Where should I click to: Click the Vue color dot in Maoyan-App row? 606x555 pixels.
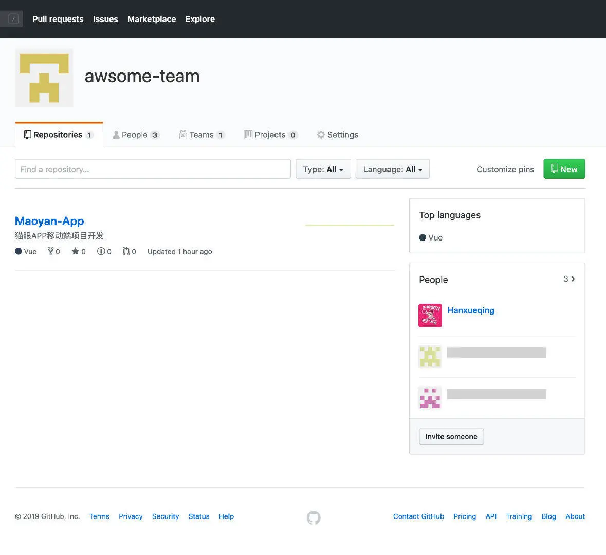click(x=18, y=251)
